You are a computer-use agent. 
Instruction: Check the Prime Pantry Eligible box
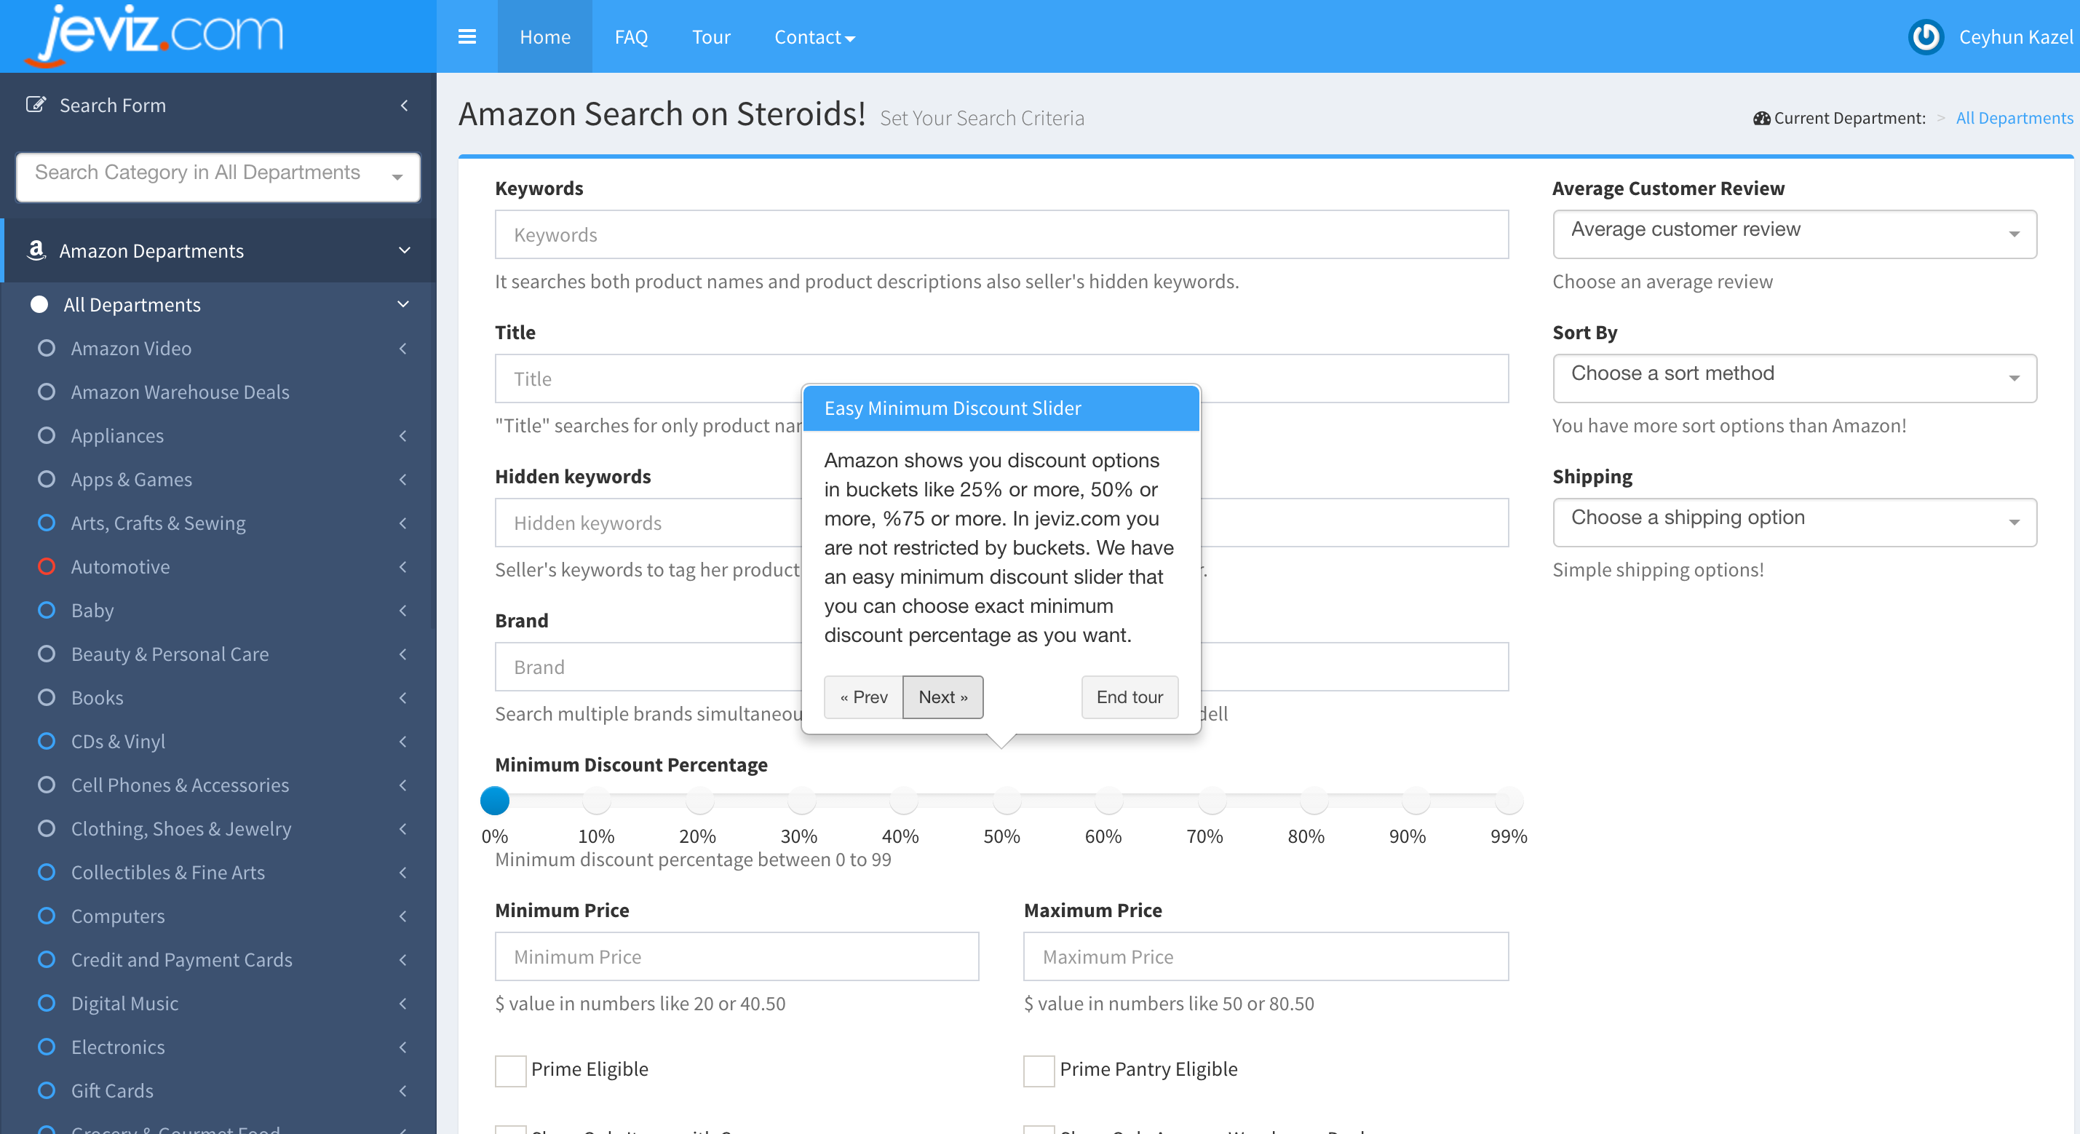1039,1070
